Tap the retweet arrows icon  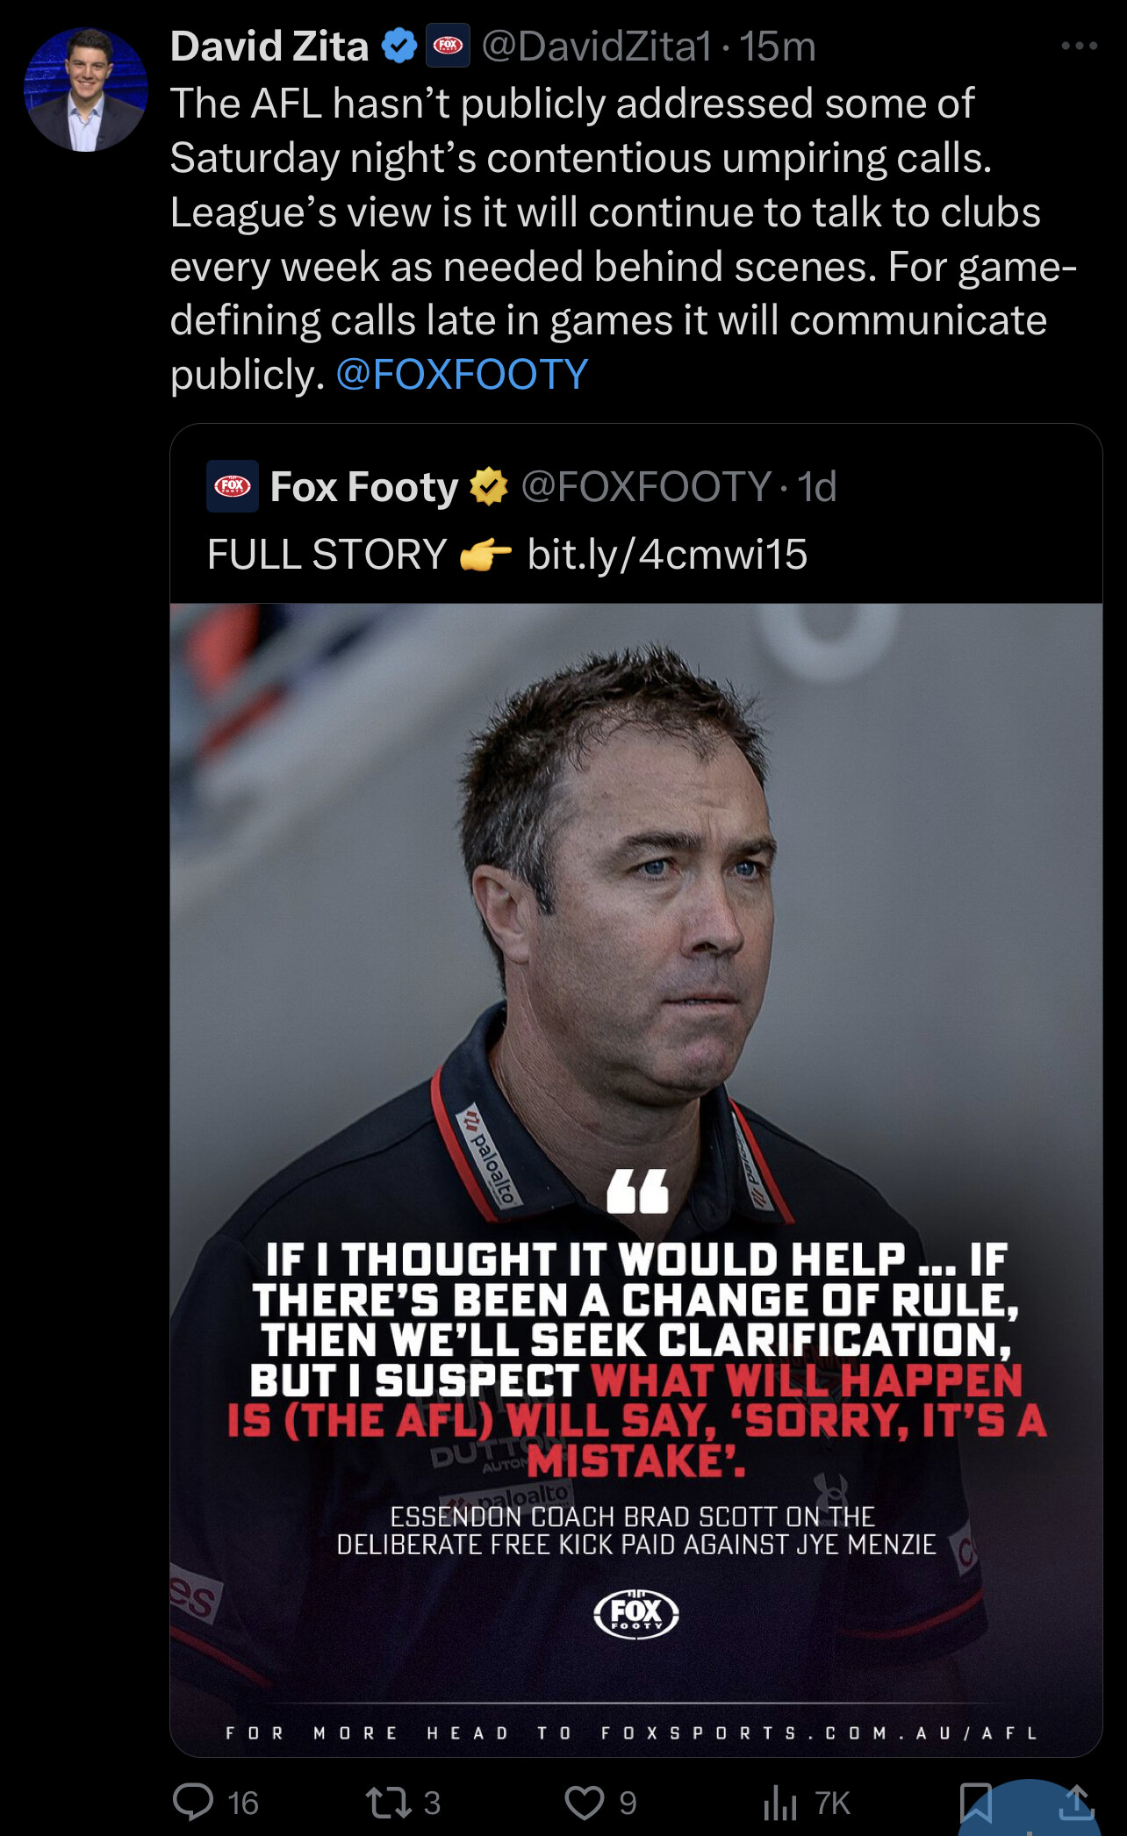pos(388,1803)
